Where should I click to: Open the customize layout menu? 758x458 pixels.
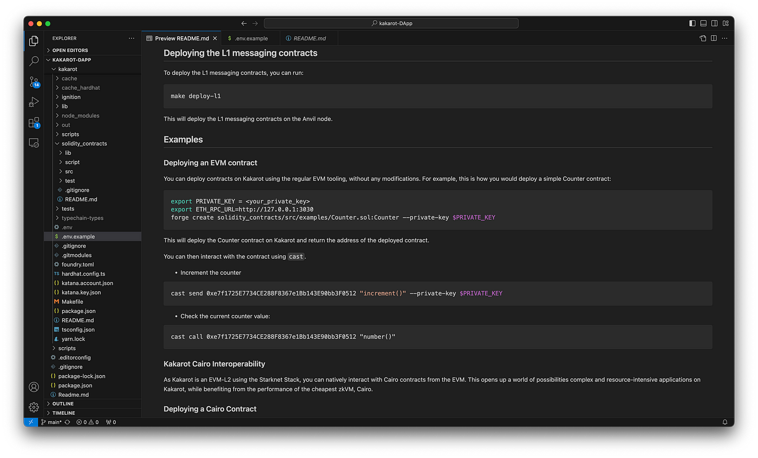pyautogui.click(x=726, y=23)
